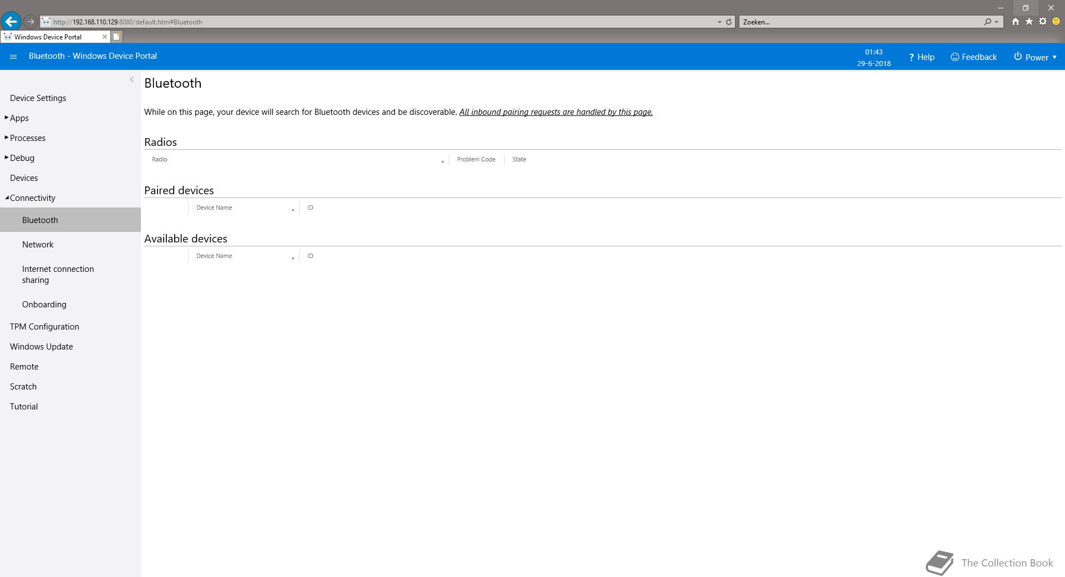Open the Tutorial page
The image size is (1065, 577).
[x=24, y=407]
